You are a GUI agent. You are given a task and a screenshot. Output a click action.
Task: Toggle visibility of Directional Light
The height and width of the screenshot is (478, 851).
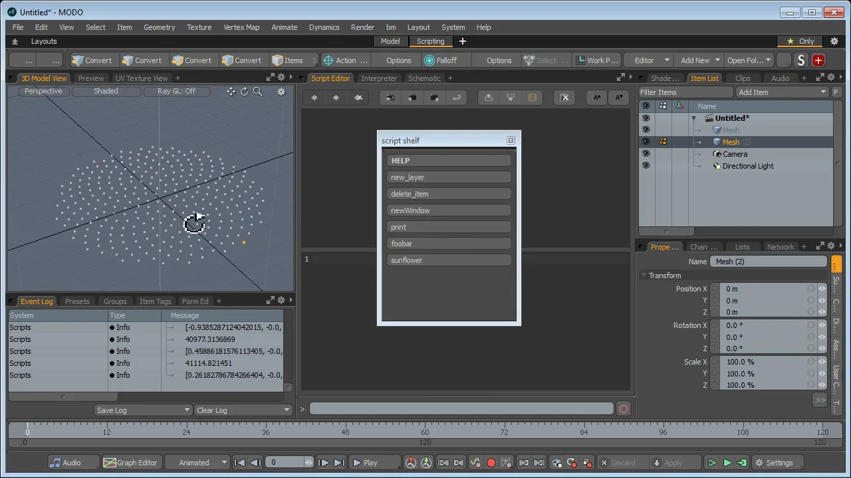pos(646,166)
